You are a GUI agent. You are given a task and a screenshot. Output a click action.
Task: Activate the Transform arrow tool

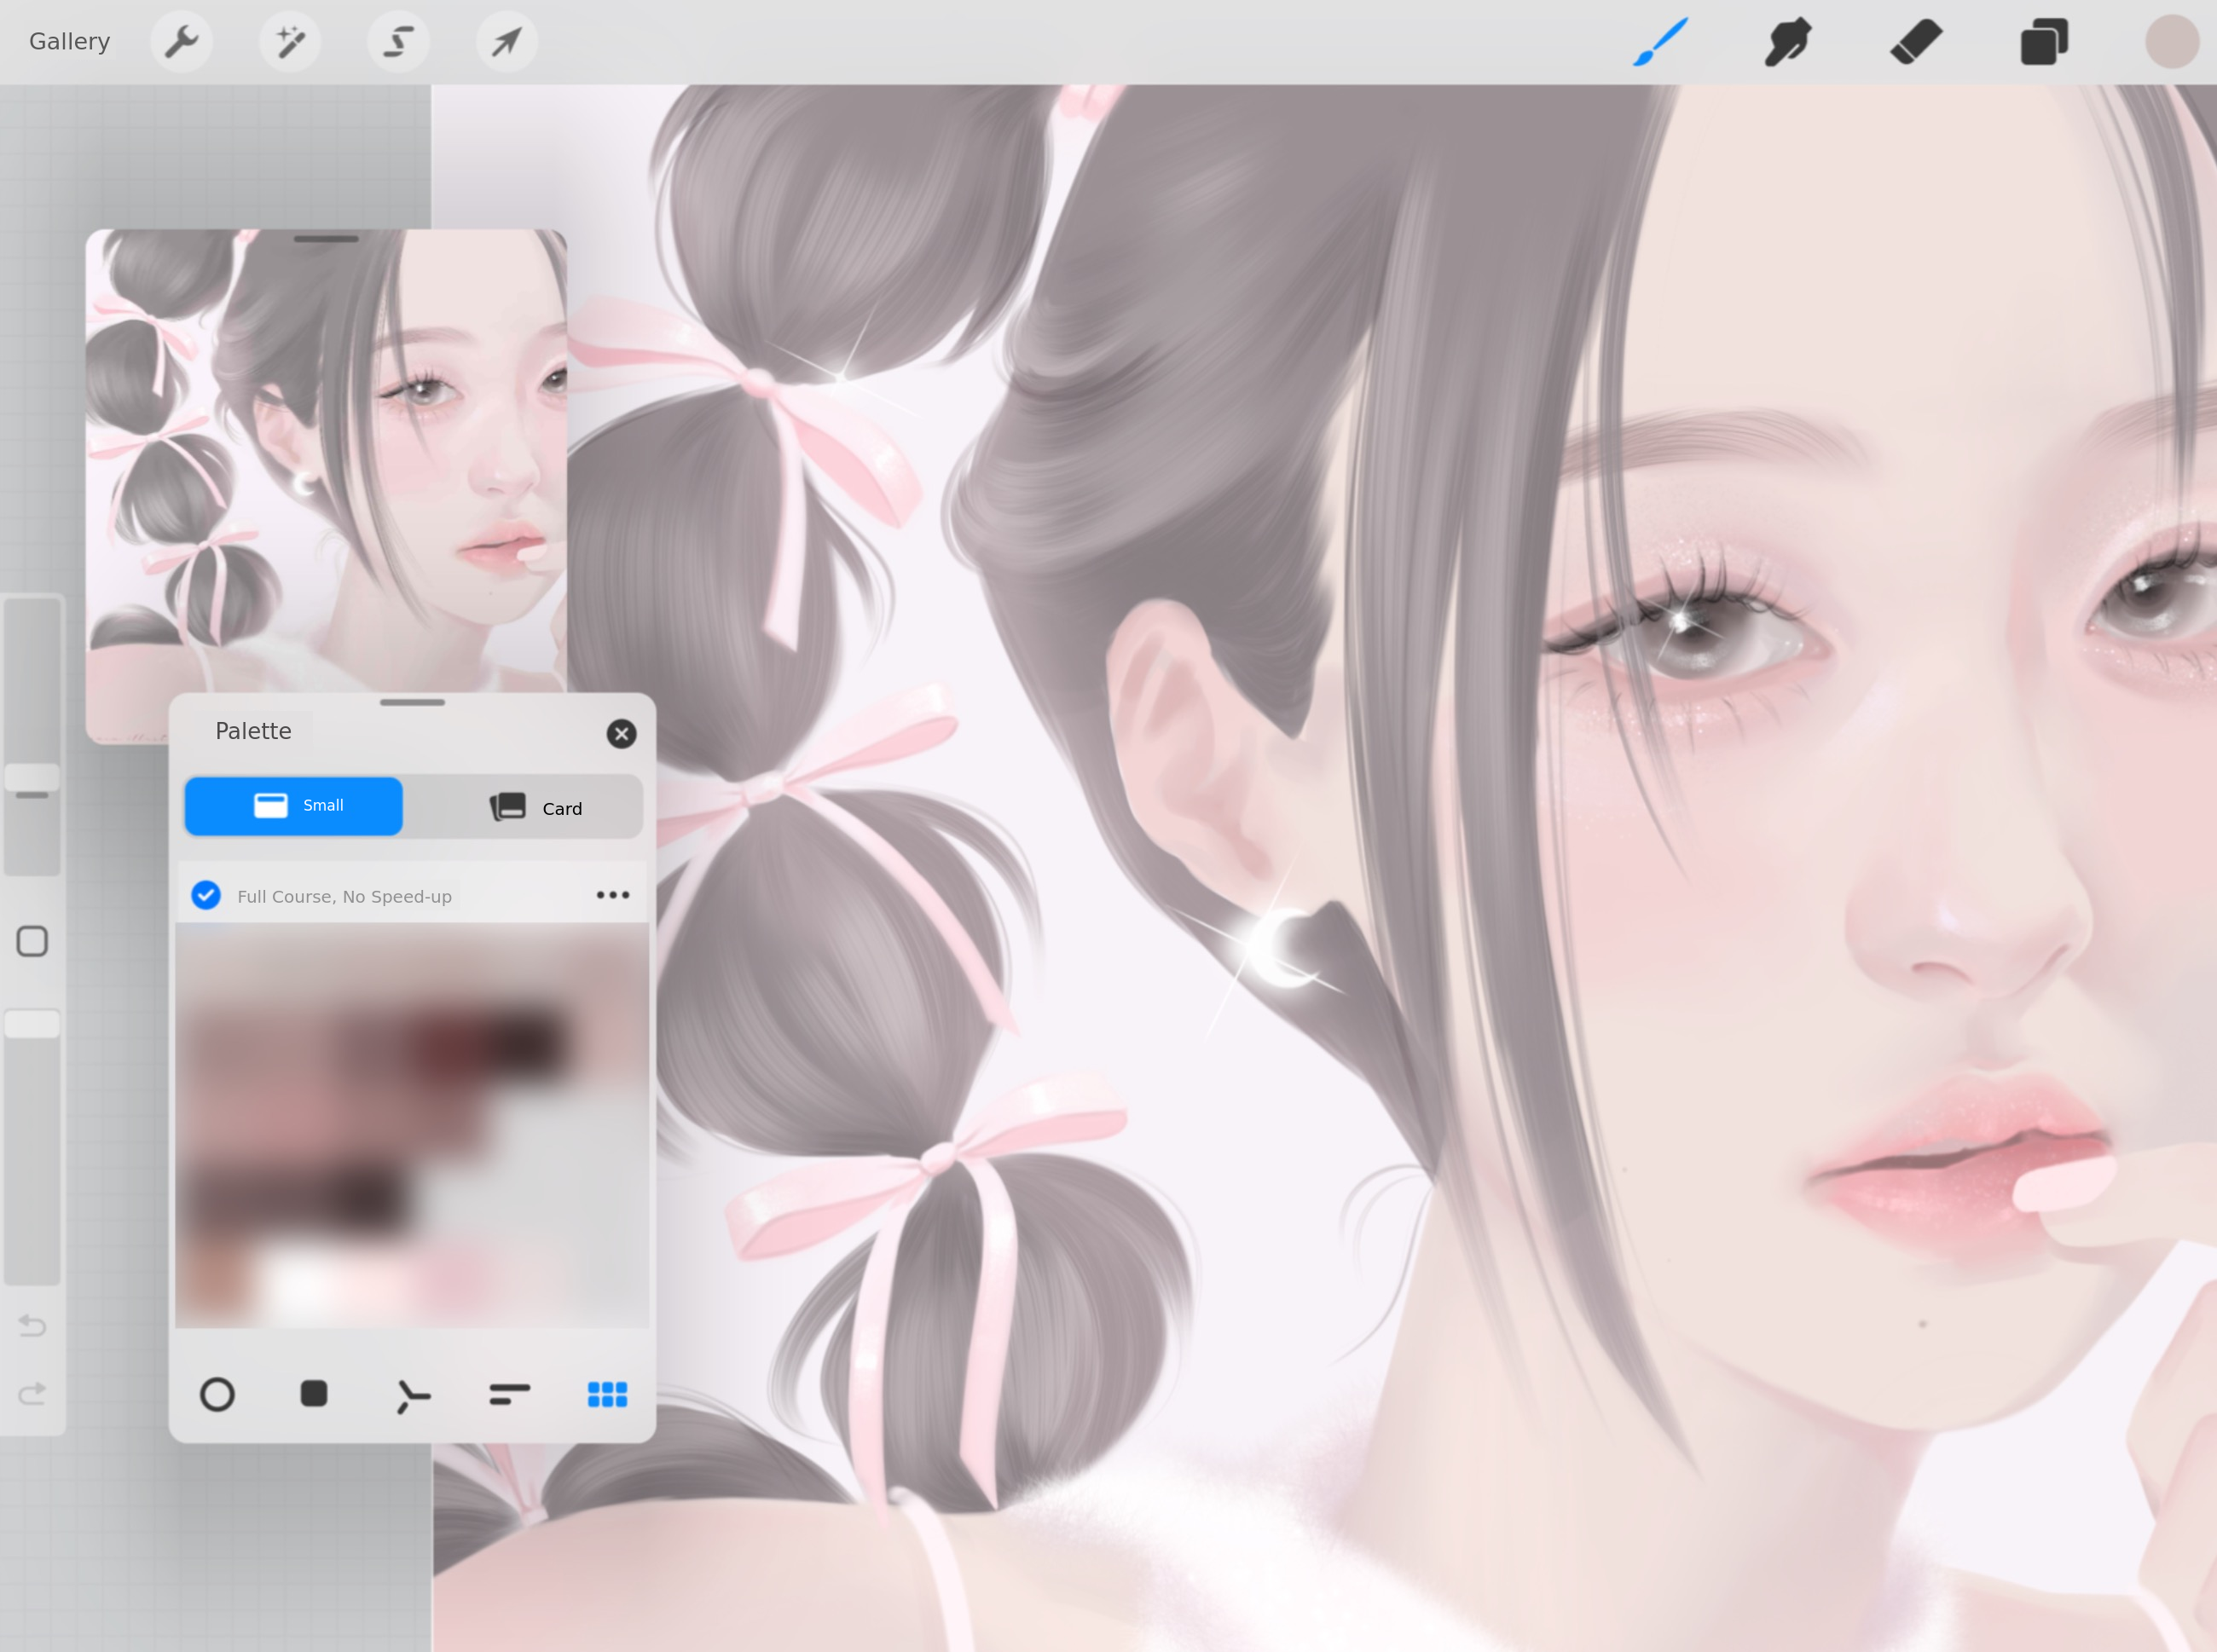(506, 42)
